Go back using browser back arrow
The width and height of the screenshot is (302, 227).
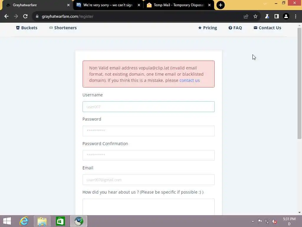6,17
